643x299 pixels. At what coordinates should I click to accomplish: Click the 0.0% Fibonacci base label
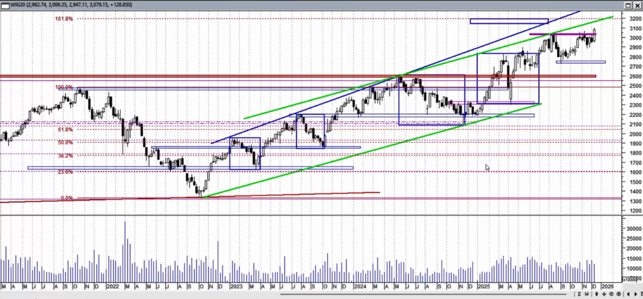66,198
